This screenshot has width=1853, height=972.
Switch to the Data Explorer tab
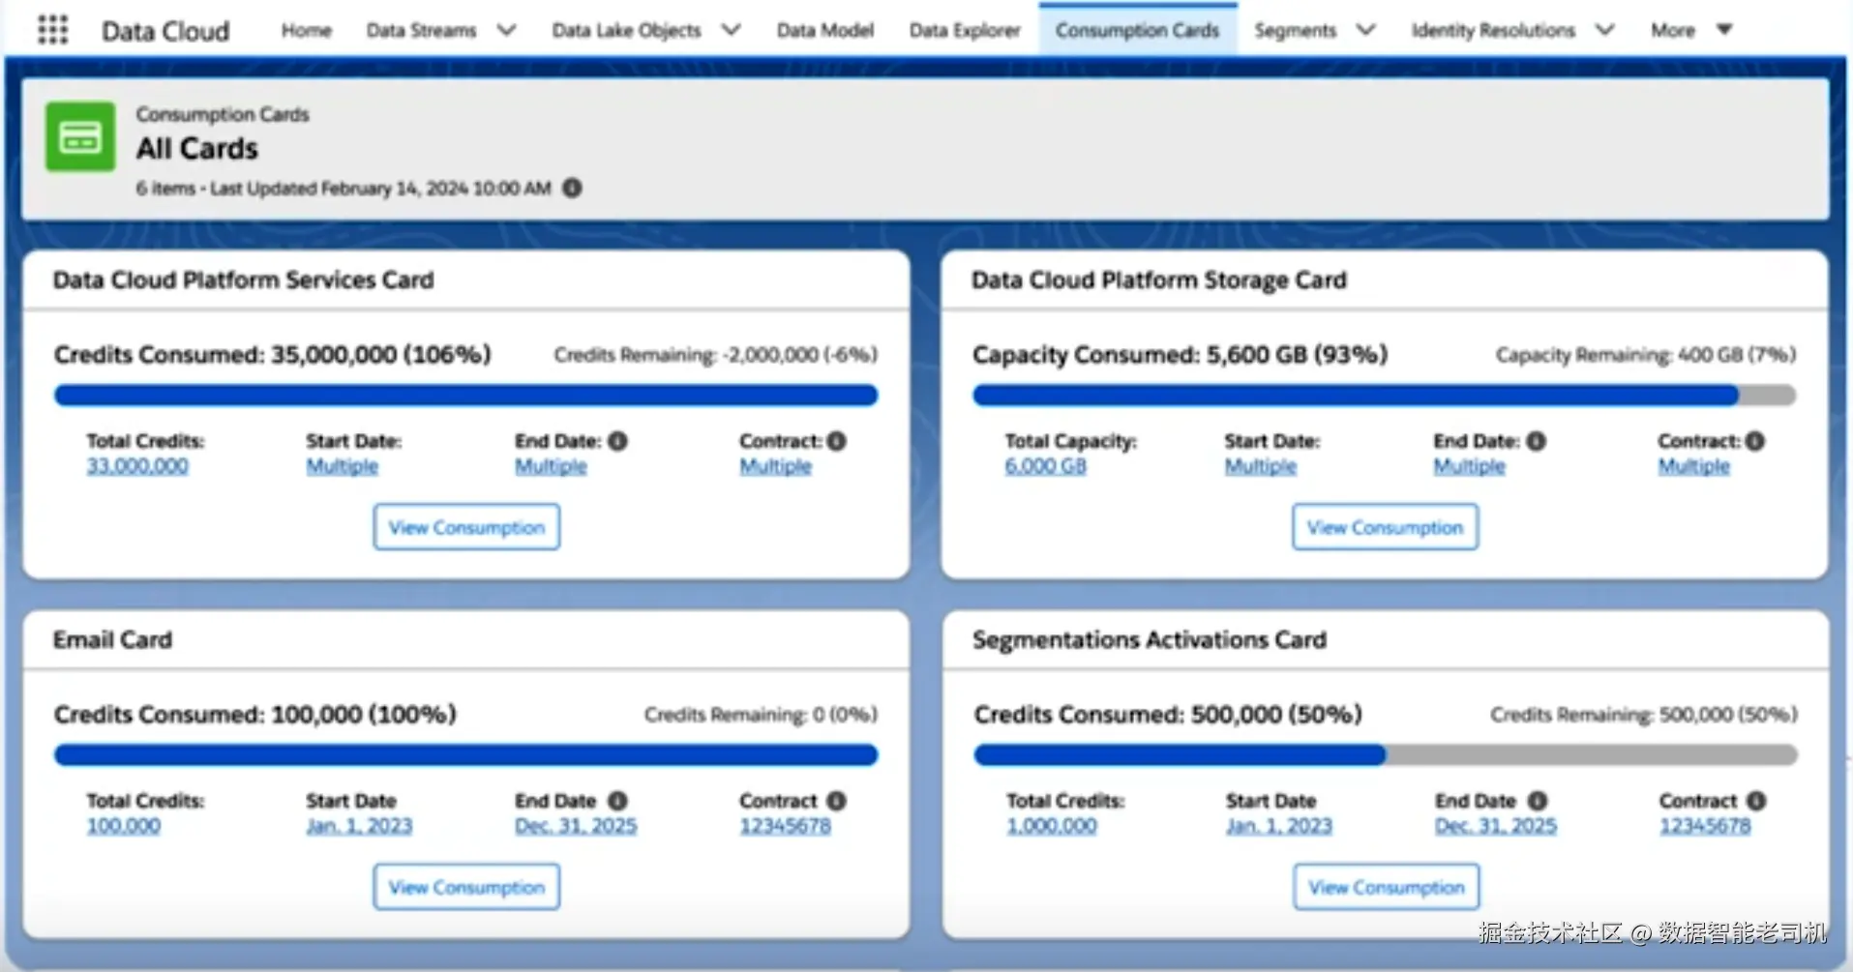(x=965, y=31)
